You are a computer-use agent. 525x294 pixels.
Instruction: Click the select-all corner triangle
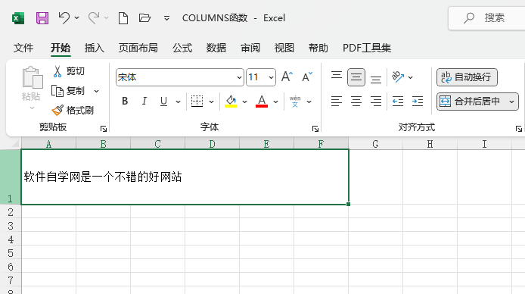[14, 144]
